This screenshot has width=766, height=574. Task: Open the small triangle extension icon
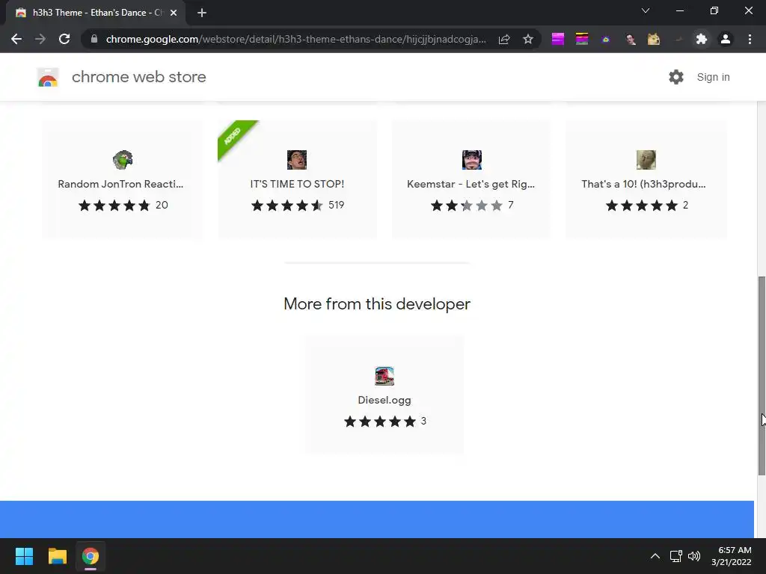point(606,39)
